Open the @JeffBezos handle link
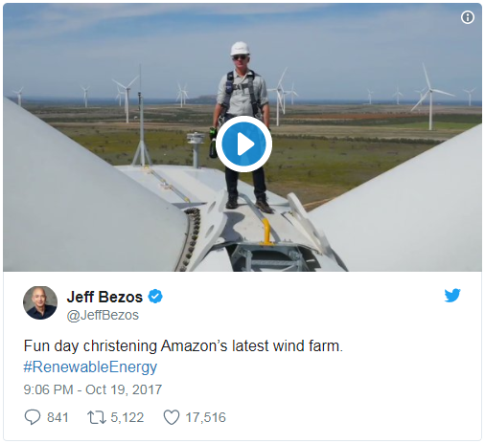Screen dimensions: 485x444 (x=103, y=315)
